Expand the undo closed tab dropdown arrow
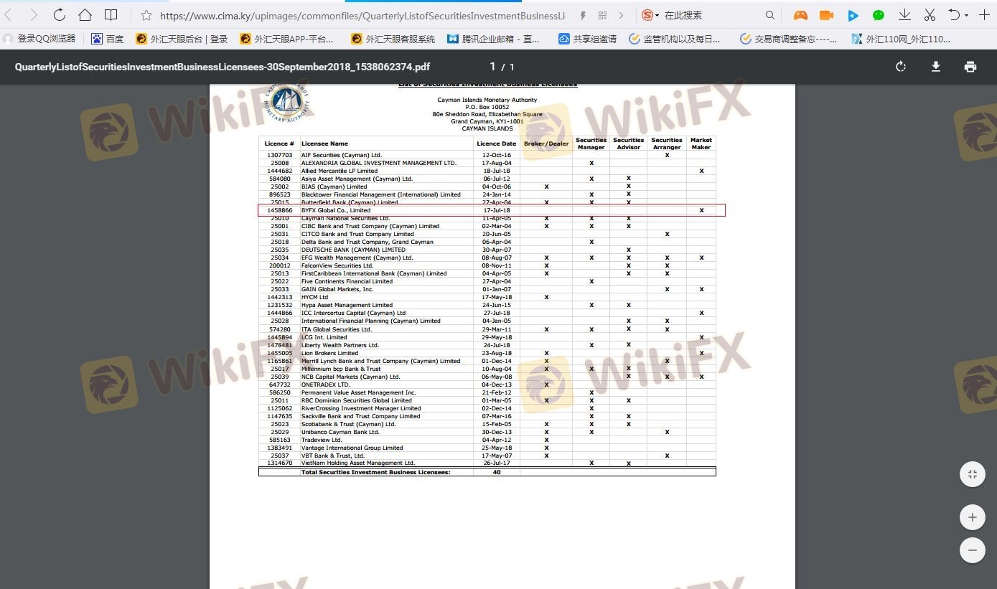The width and height of the screenshot is (997, 589). tap(966, 15)
